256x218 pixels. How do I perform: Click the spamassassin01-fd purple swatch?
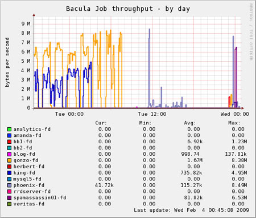tap(9, 198)
